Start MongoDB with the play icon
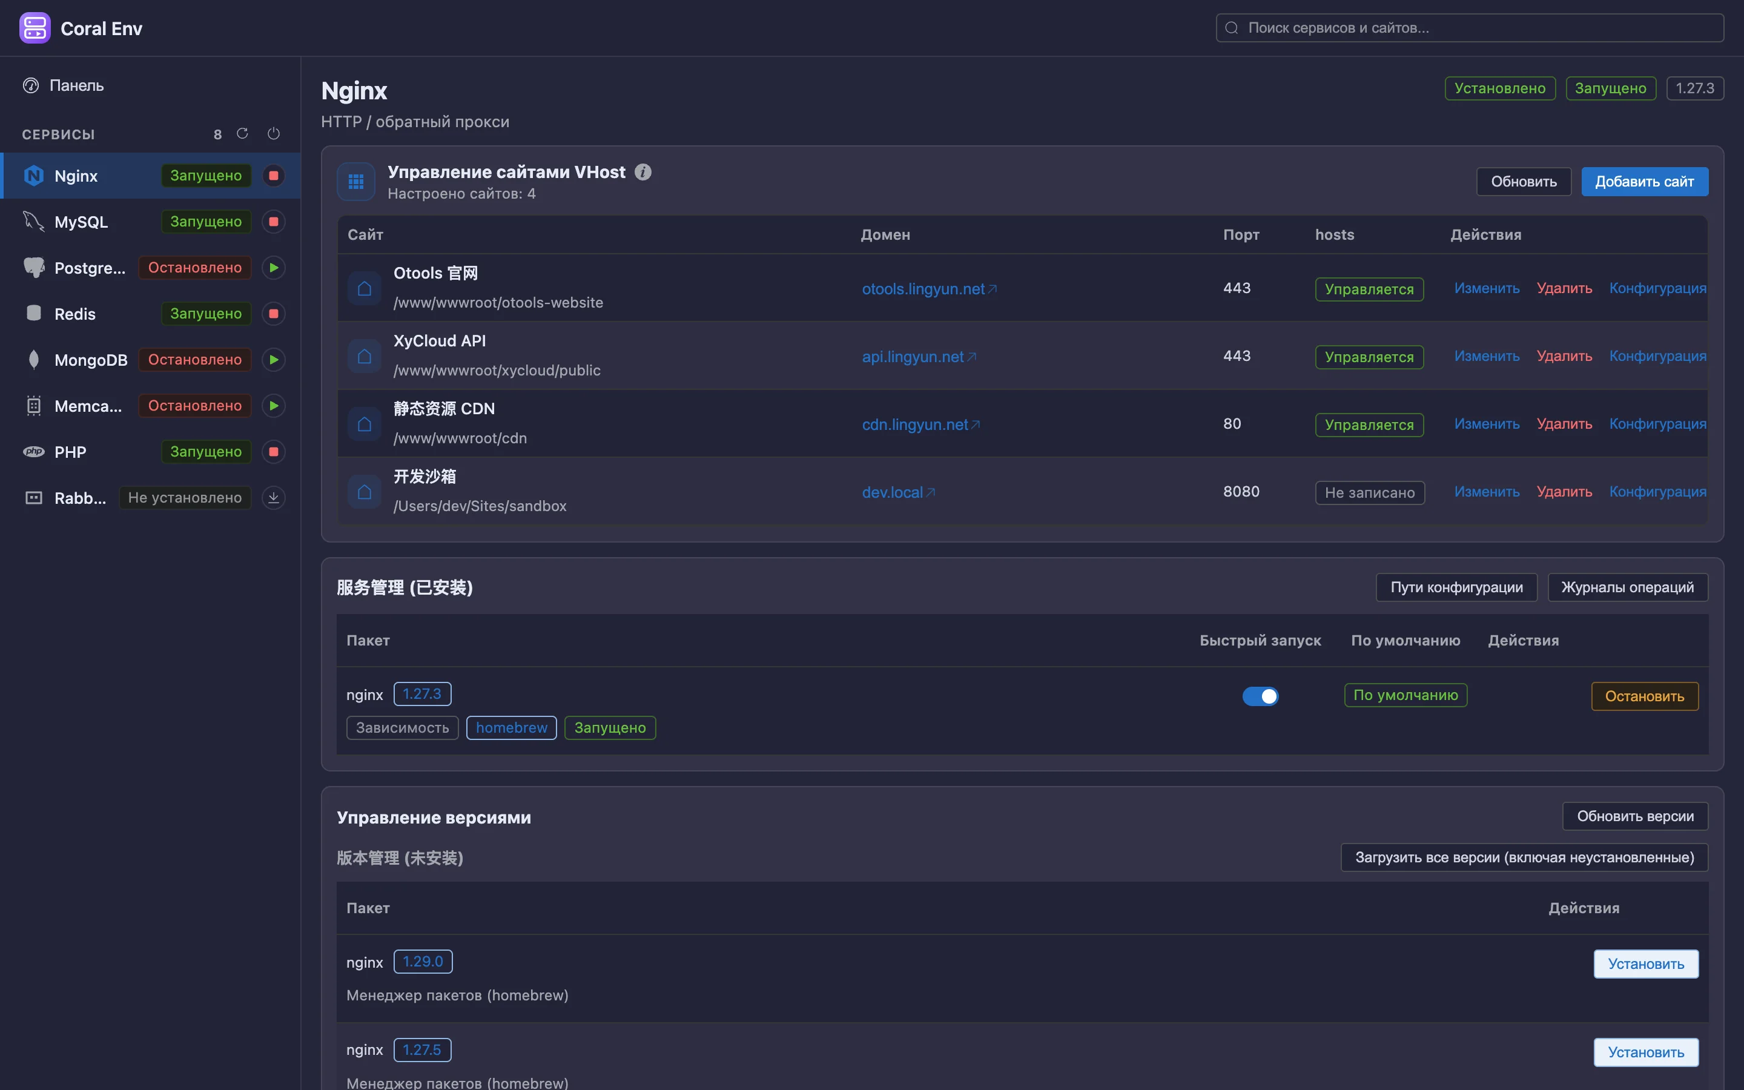 click(273, 360)
